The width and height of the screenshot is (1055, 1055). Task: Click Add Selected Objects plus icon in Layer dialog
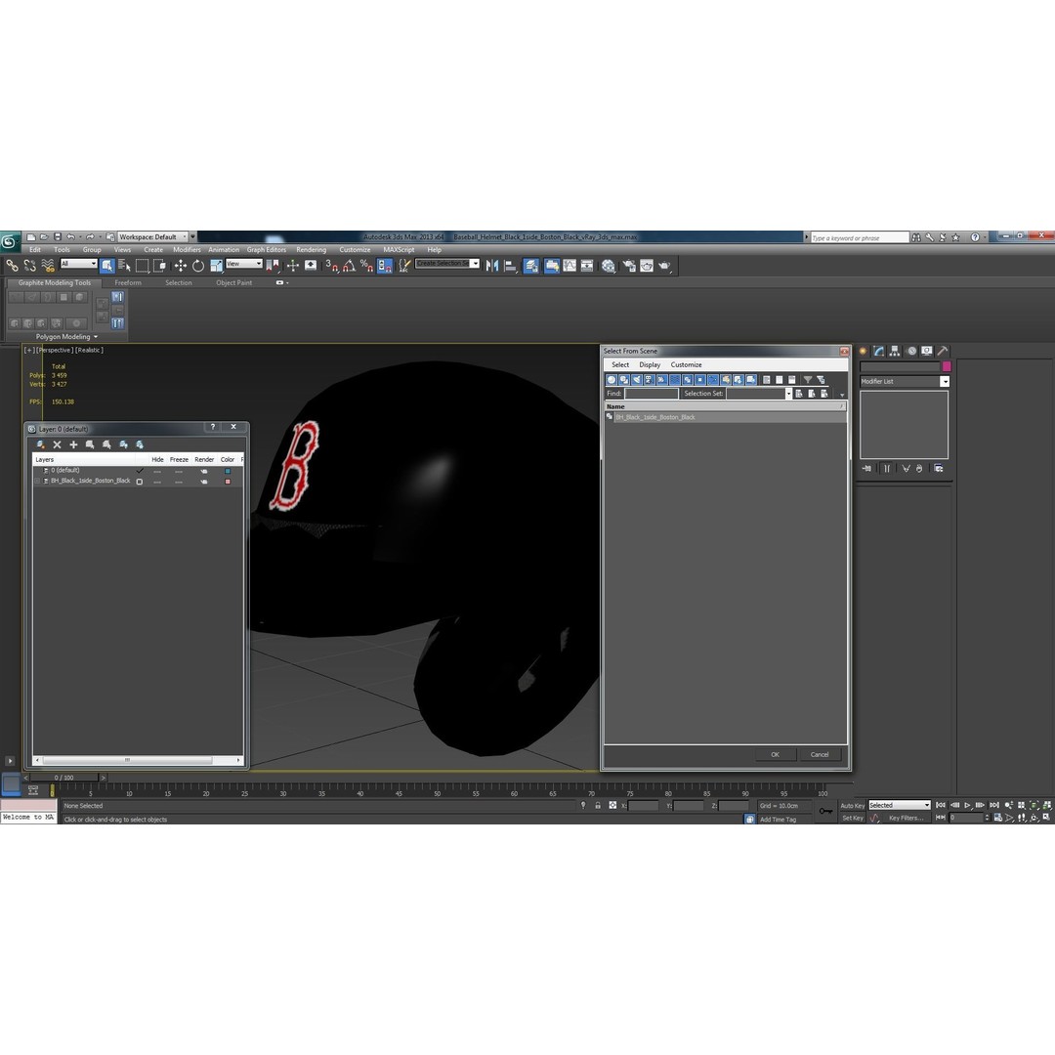pos(73,444)
